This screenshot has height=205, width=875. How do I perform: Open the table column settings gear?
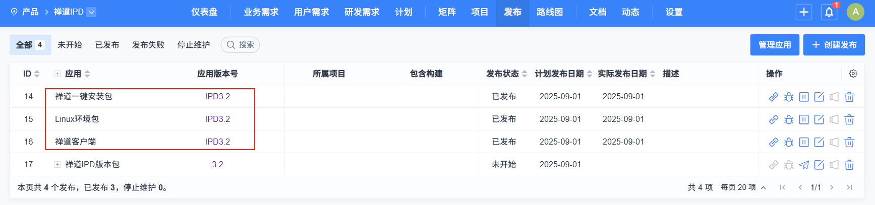pyautogui.click(x=853, y=74)
